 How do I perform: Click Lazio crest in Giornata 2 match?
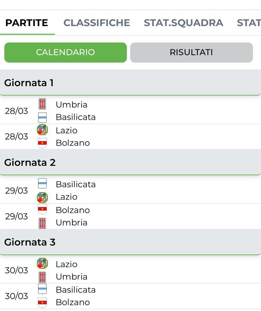tap(42, 197)
